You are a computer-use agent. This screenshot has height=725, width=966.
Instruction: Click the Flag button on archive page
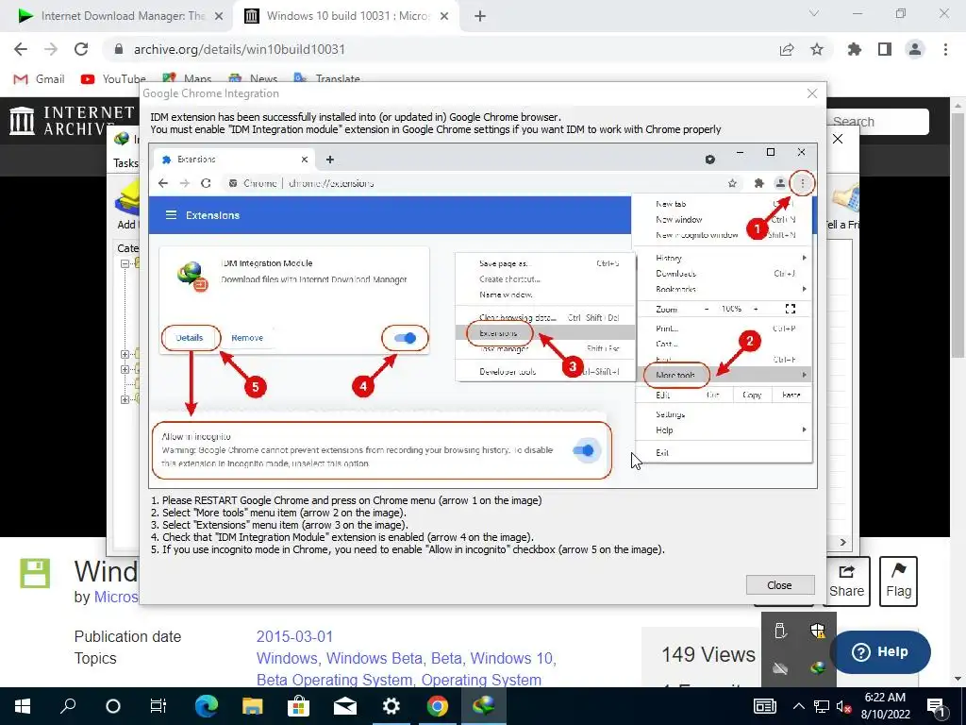coord(898,582)
